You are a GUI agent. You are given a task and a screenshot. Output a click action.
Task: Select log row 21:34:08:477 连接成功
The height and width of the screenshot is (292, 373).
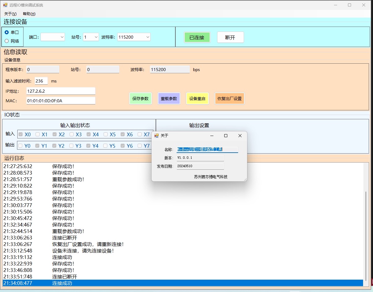(183, 283)
